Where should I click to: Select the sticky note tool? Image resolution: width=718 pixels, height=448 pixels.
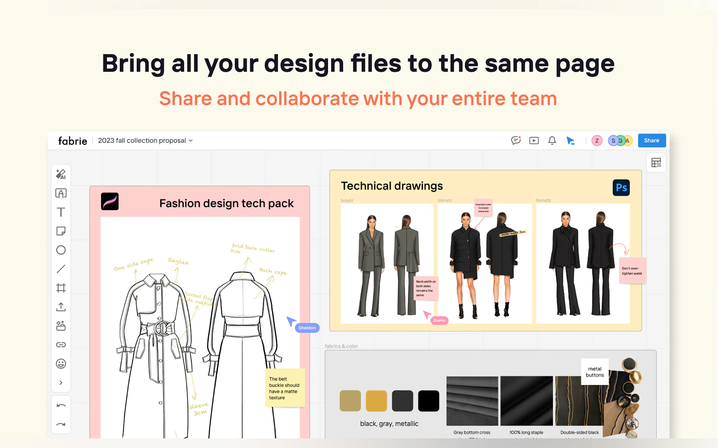click(61, 231)
